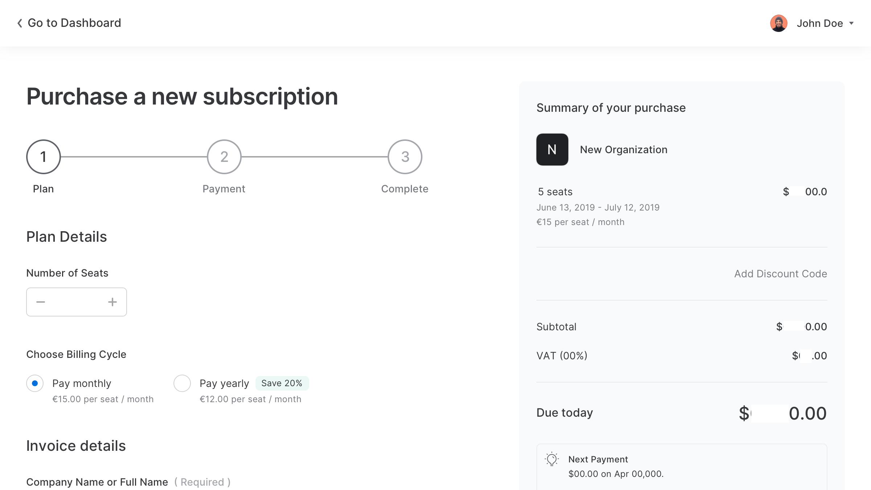Expand the John Doe dropdown arrow

(851, 23)
